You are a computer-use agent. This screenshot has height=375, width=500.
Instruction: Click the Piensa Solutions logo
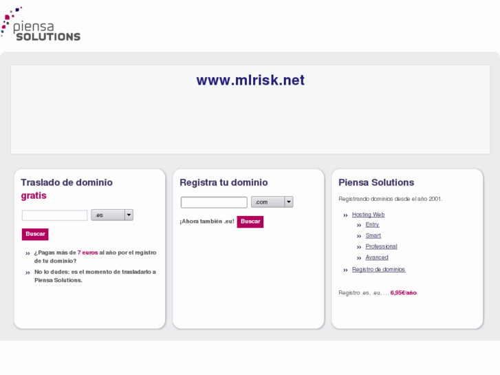[x=41, y=24]
